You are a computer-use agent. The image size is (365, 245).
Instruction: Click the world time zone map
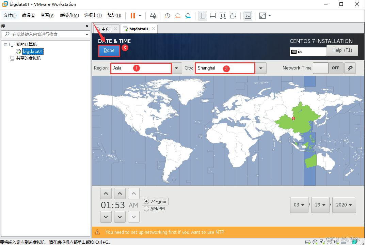pyautogui.click(x=228, y=131)
